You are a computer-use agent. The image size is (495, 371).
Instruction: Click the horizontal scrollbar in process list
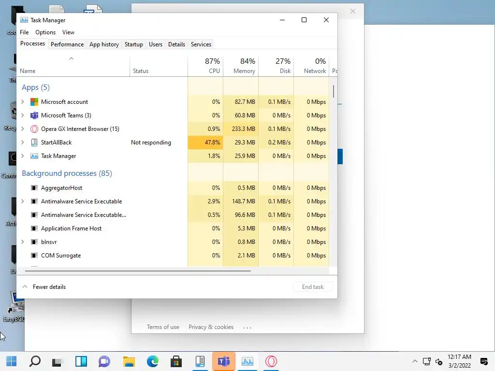click(x=138, y=271)
